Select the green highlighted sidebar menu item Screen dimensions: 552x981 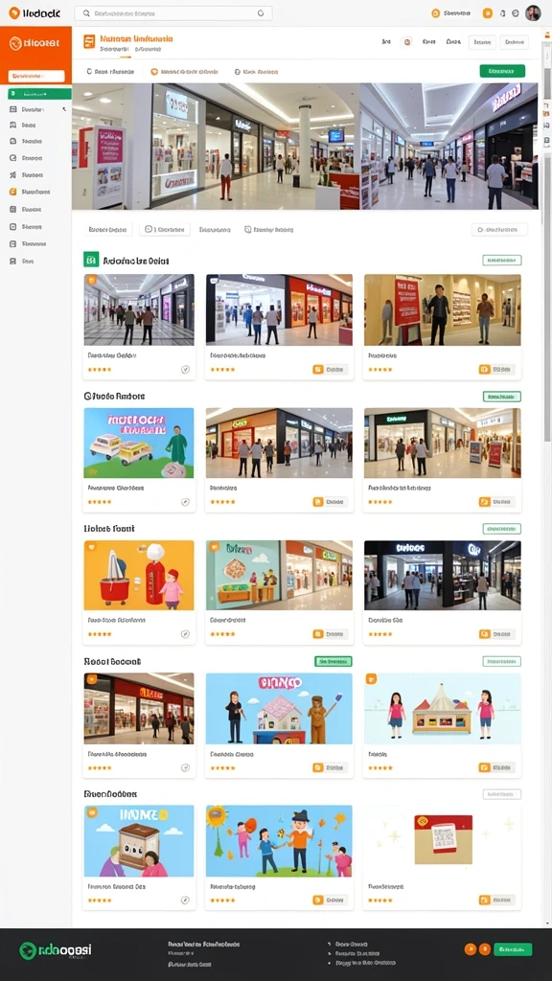click(x=39, y=94)
